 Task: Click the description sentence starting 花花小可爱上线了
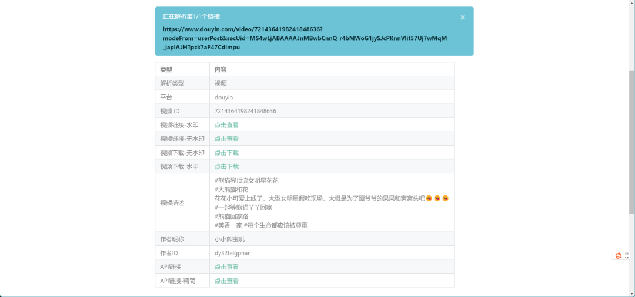tap(332, 198)
